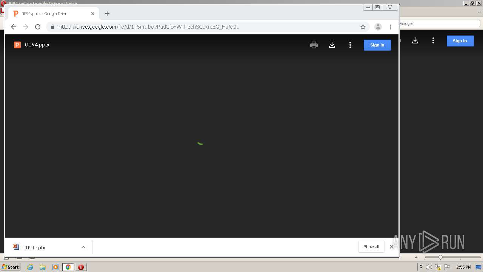Image resolution: width=483 pixels, height=272 pixels.
Task: Expand options for downloaded 0094.pptx
Action: pos(83,247)
